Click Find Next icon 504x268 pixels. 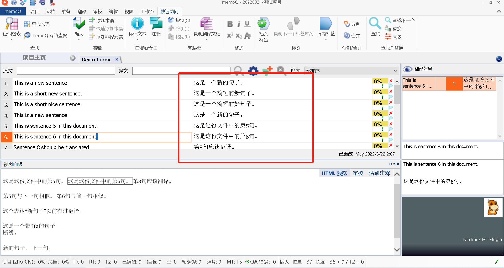point(388,20)
